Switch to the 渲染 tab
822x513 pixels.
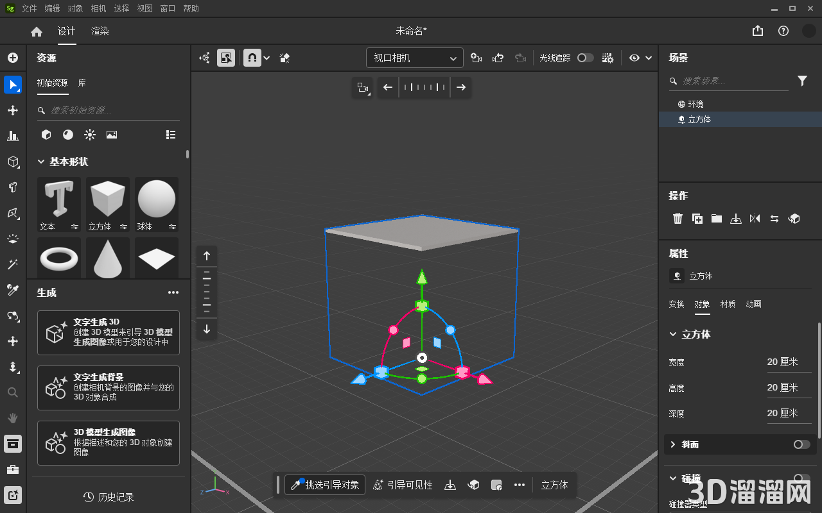pos(100,30)
